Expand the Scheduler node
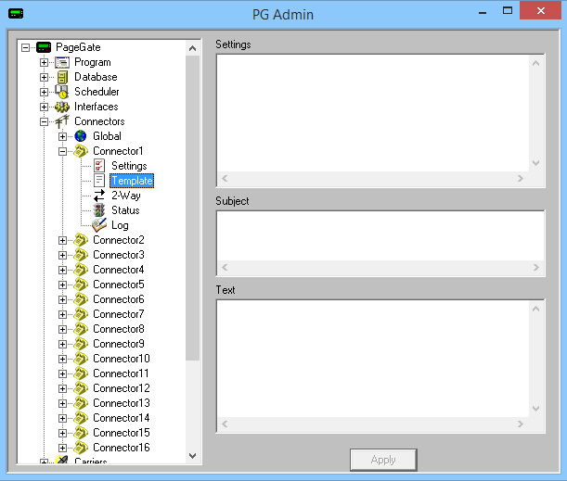567x481 pixels. click(x=44, y=92)
